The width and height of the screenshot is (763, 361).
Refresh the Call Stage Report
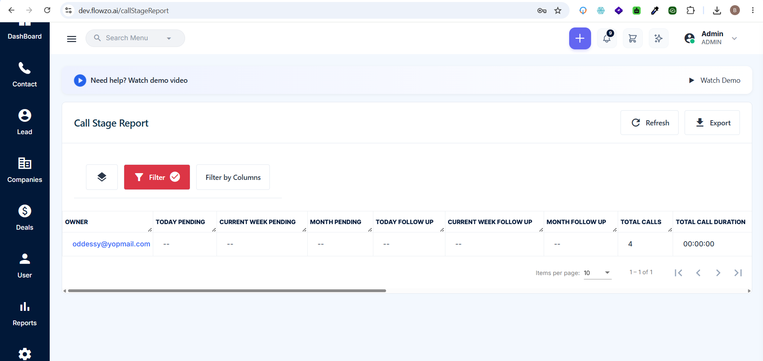tap(650, 123)
